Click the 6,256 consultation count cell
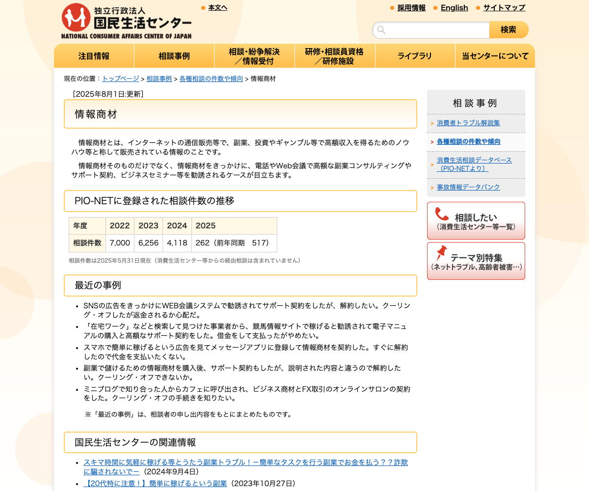589x491 pixels. click(148, 243)
